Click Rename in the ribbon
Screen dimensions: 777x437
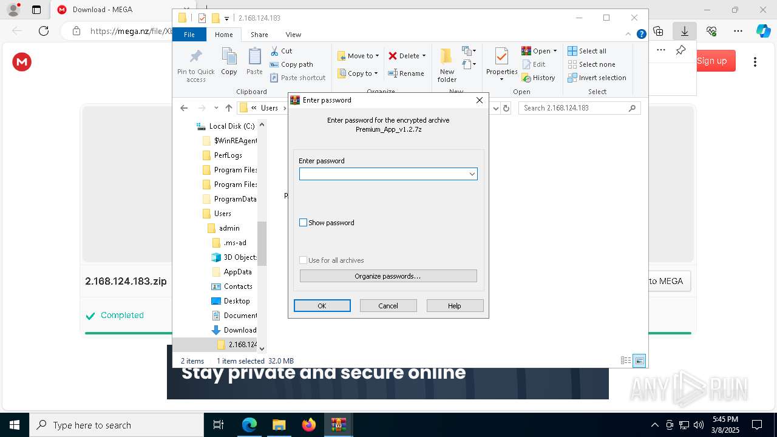coord(406,73)
